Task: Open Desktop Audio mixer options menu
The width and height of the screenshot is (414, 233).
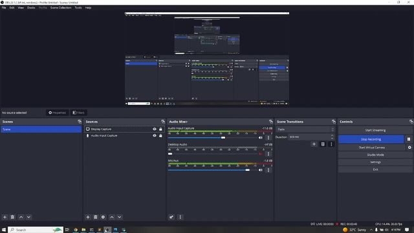Action: (268, 154)
